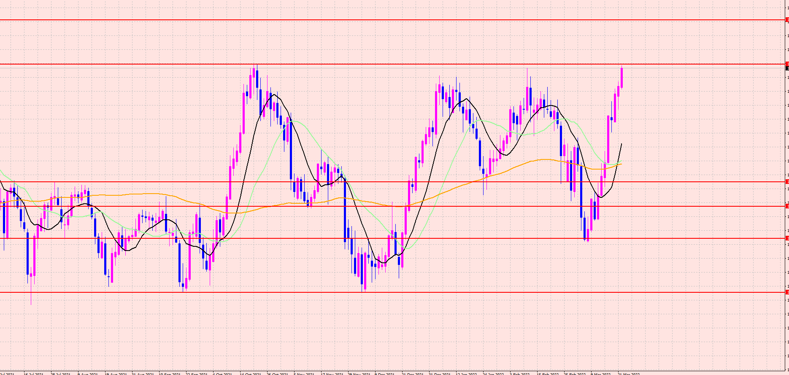Click the black current price tag on axis
Viewport: 789px width, 375px height.
pos(787,68)
